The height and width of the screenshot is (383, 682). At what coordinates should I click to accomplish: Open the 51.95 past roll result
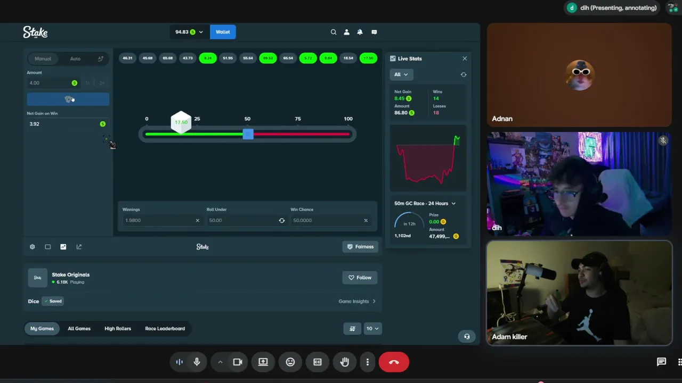(228, 58)
